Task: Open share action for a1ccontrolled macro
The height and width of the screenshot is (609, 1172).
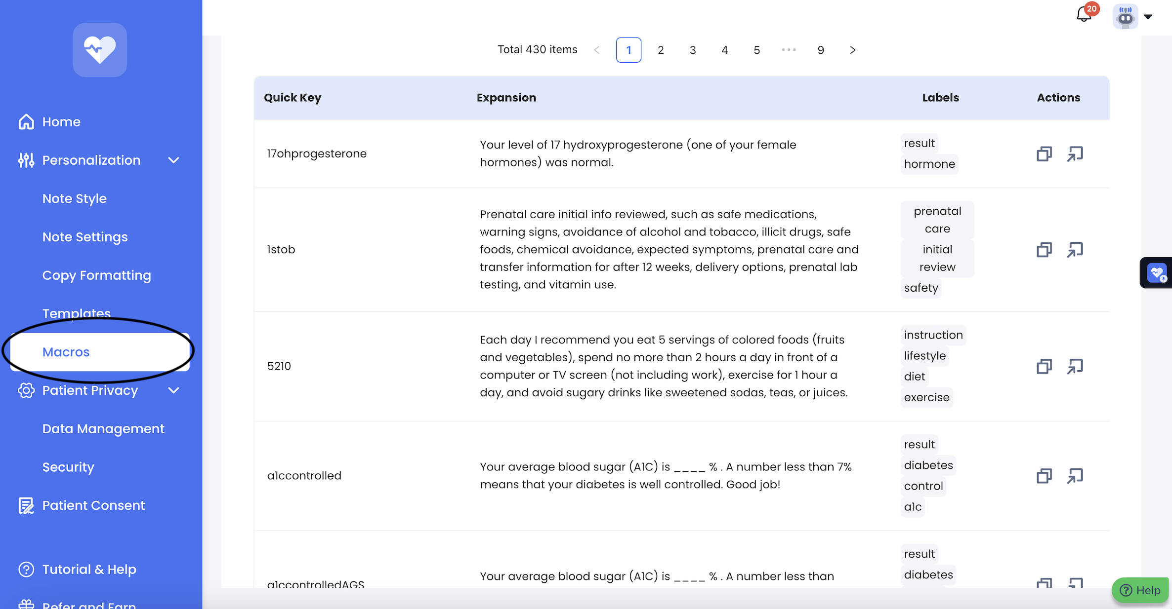Action: (x=1075, y=476)
